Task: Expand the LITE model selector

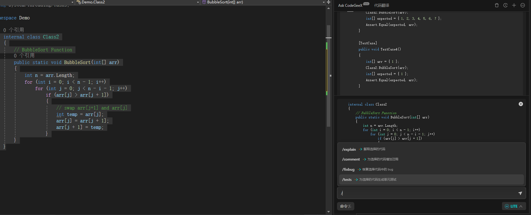Action: (x=514, y=206)
